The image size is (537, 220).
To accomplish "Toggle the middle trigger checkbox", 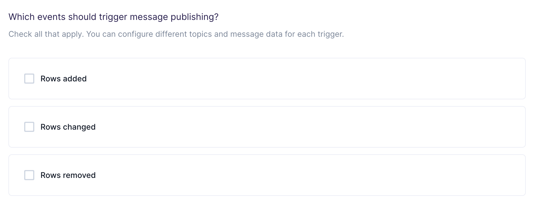I will pos(29,127).
